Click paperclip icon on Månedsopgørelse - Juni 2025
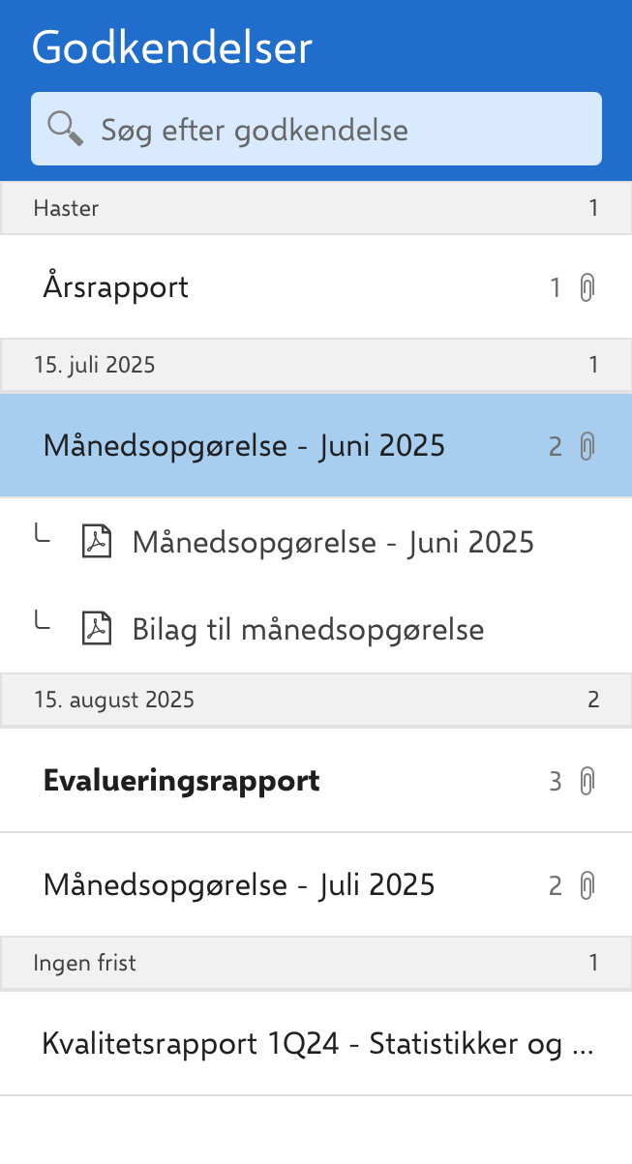The width and height of the screenshot is (632, 1164). pos(587,446)
